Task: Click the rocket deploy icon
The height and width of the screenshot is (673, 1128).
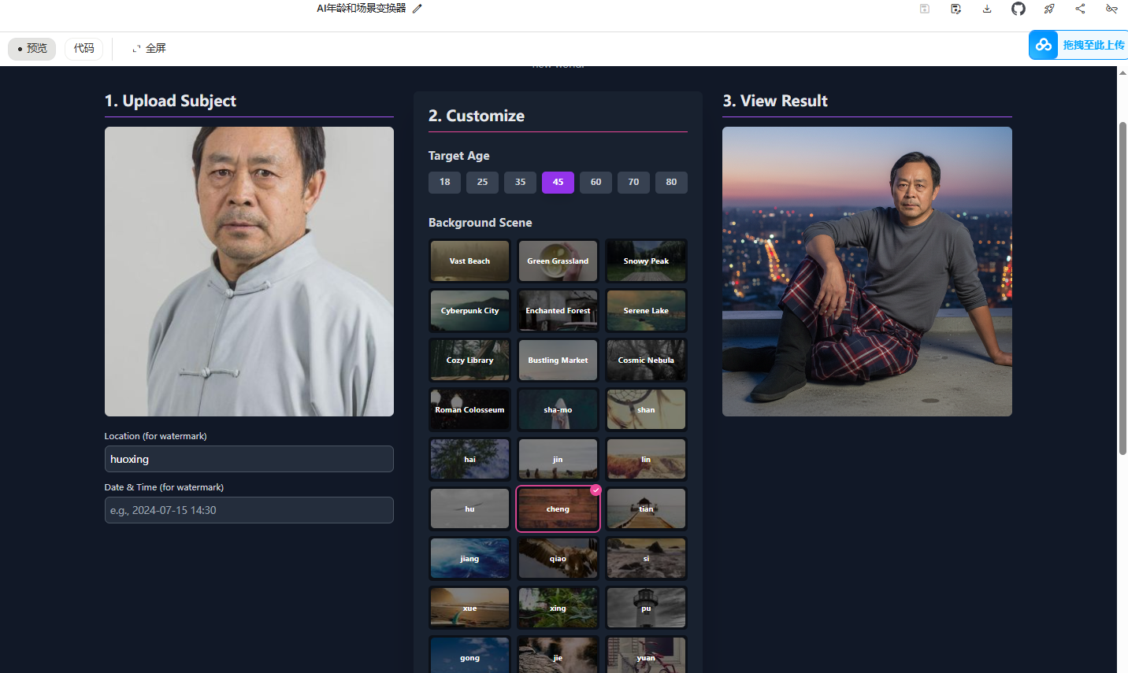Action: pos(1049,9)
